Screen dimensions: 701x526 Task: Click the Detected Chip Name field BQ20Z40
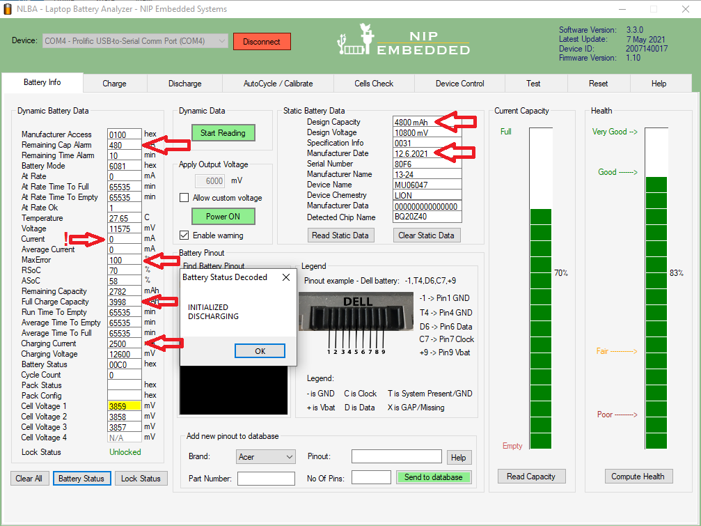[x=427, y=217]
